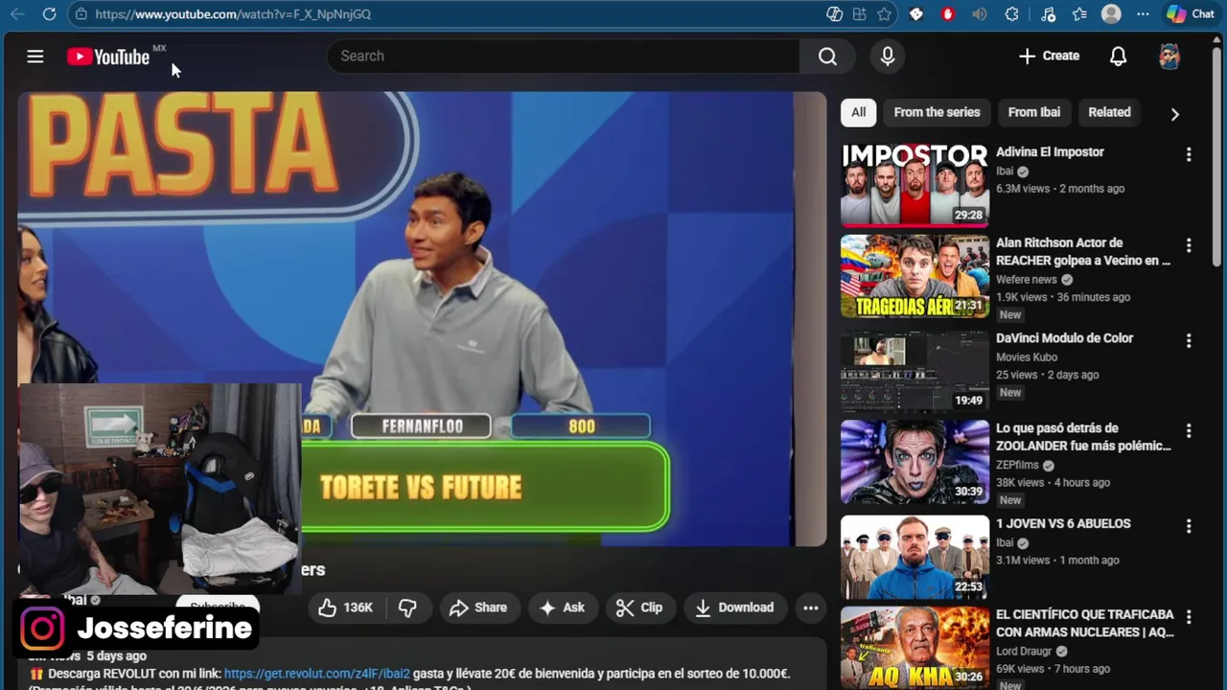
Task: Open the Movies Kubo channel name
Action: point(1028,357)
